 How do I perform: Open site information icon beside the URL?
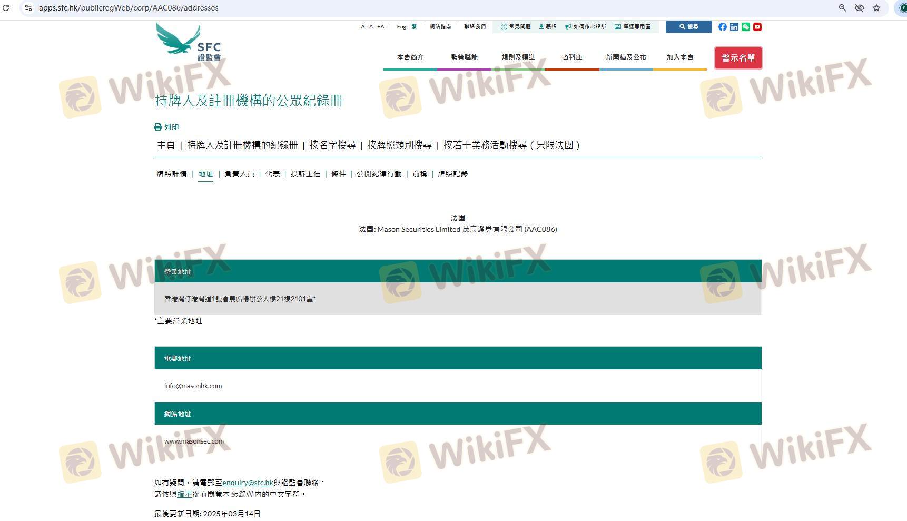tap(28, 8)
